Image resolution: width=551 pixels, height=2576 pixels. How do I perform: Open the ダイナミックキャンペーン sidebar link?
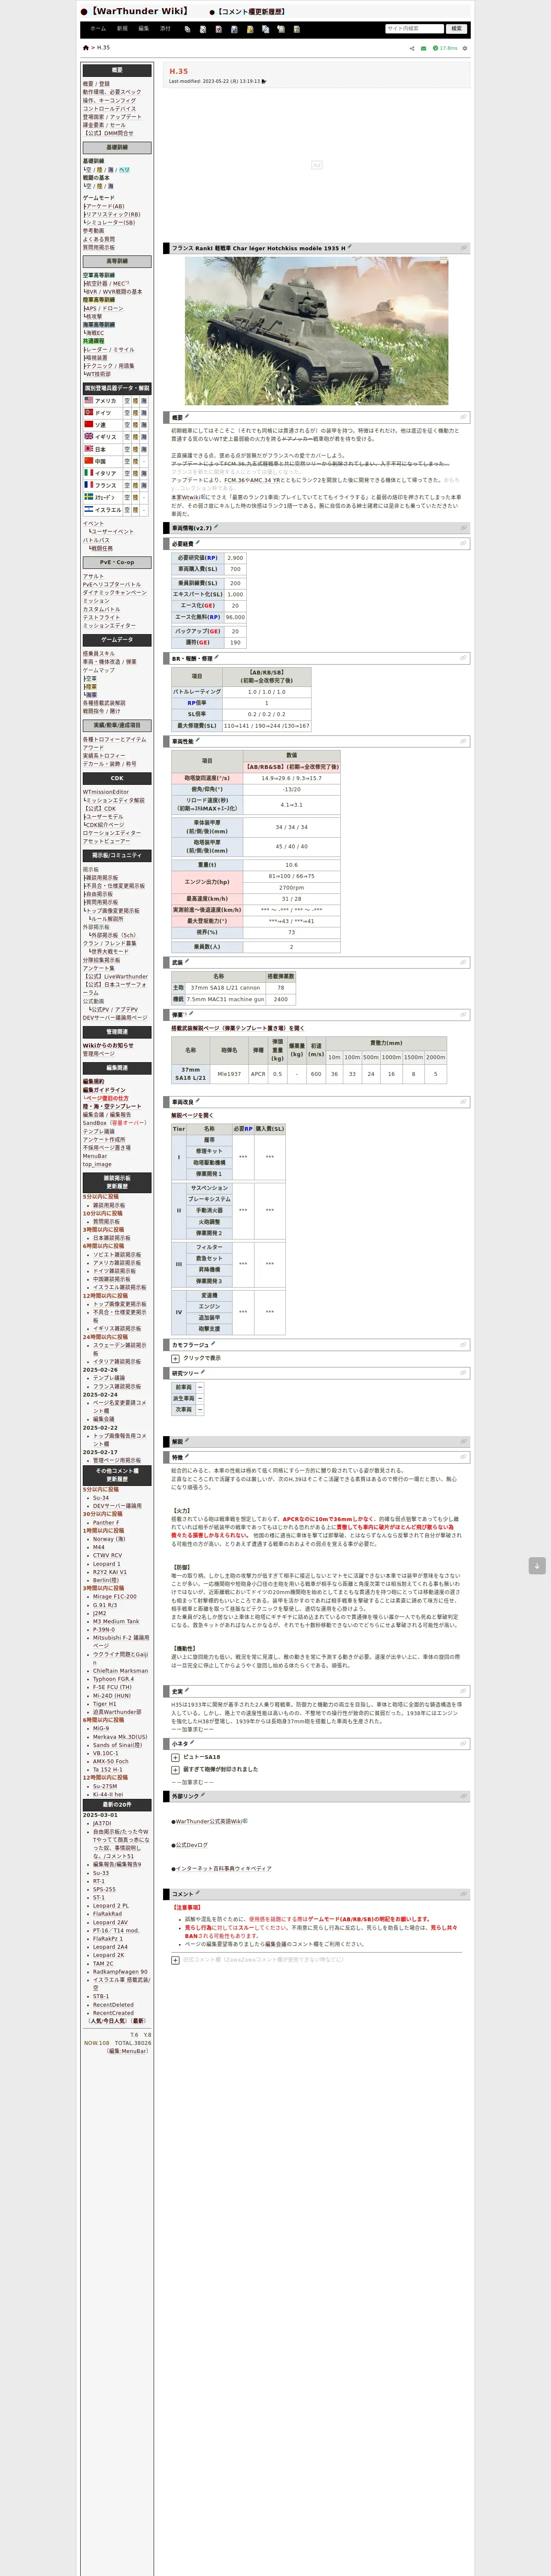pyautogui.click(x=114, y=593)
